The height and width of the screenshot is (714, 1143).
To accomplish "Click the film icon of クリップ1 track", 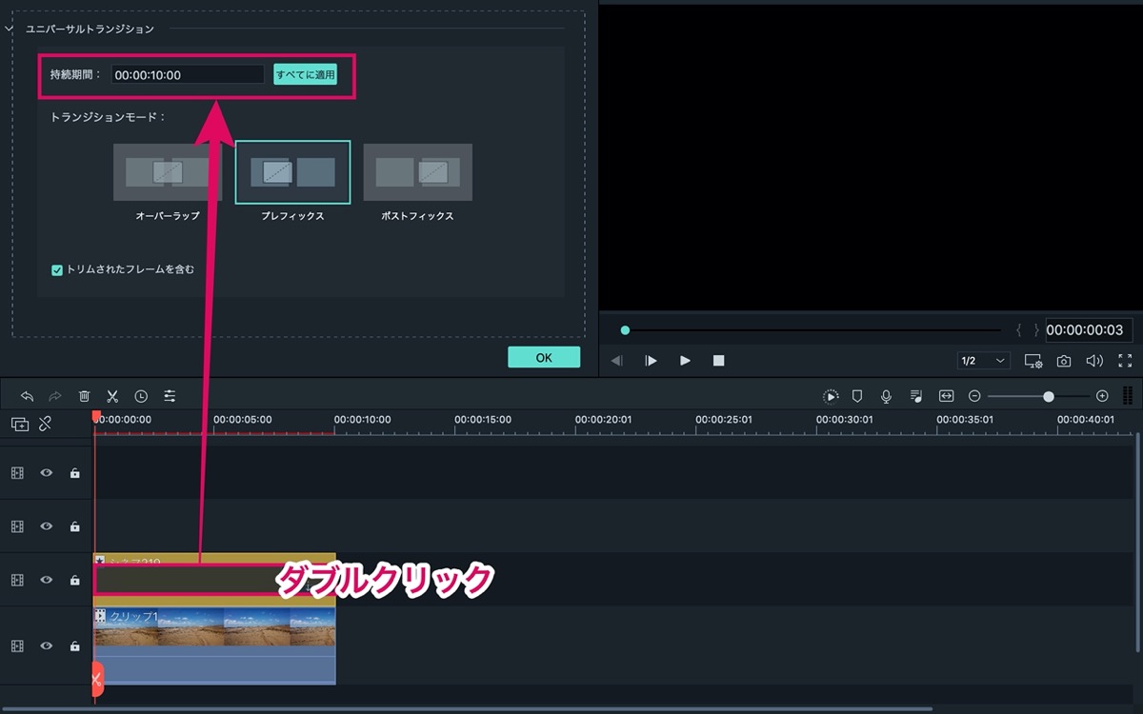I will click(x=17, y=645).
